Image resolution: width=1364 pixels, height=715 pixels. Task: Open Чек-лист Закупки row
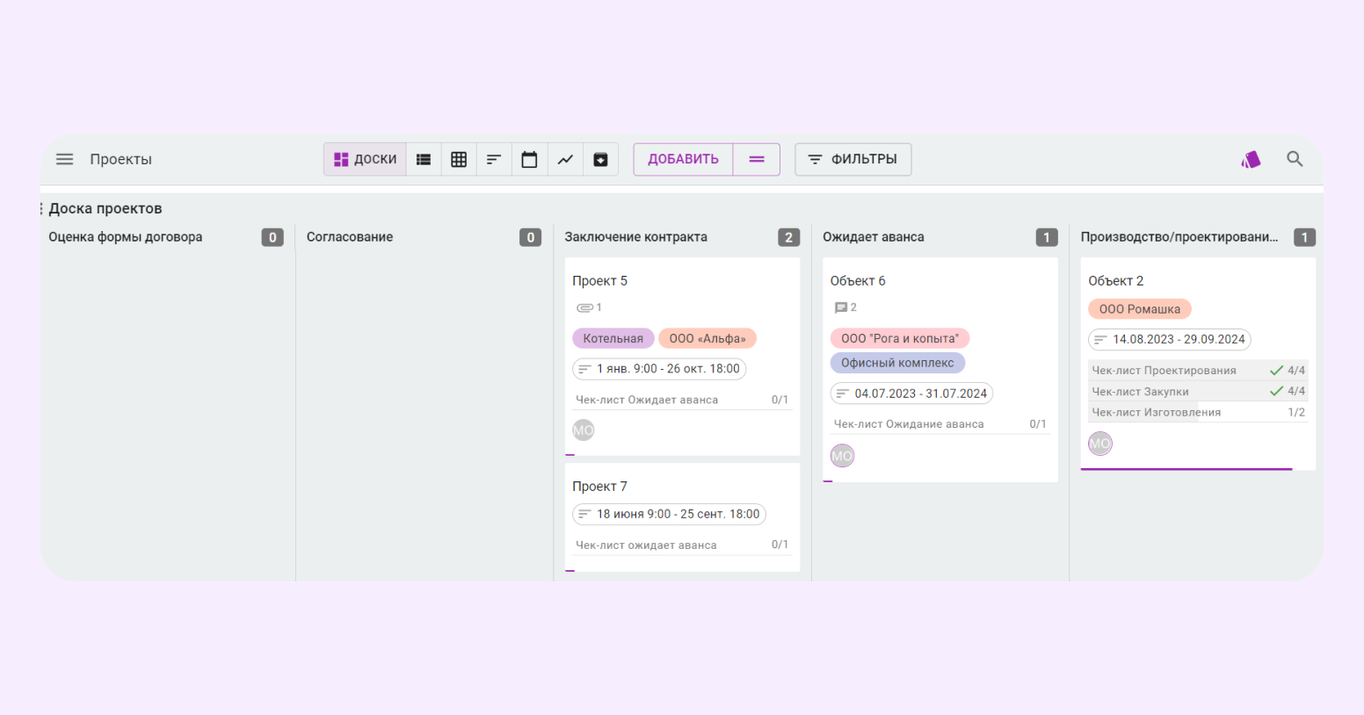[1198, 391]
